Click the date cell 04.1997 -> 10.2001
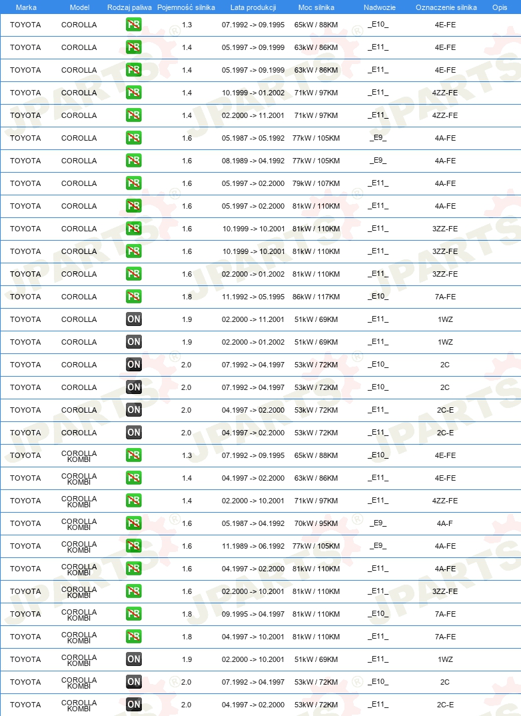Screen dimensions: 521x716 [253, 637]
